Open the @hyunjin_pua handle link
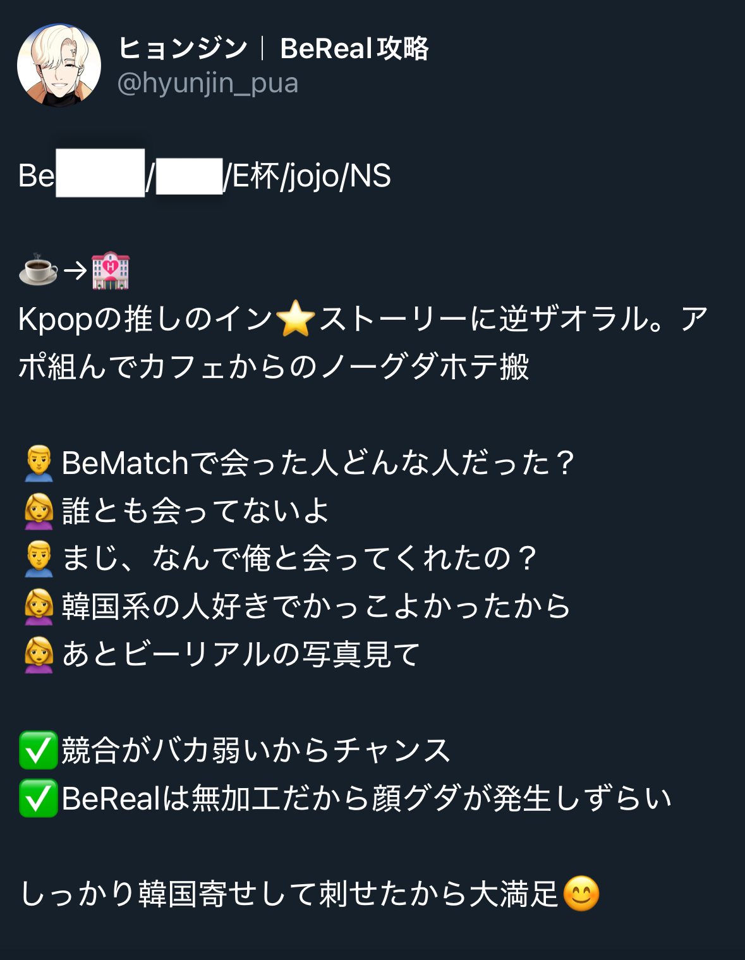745x960 pixels. pyautogui.click(x=208, y=83)
